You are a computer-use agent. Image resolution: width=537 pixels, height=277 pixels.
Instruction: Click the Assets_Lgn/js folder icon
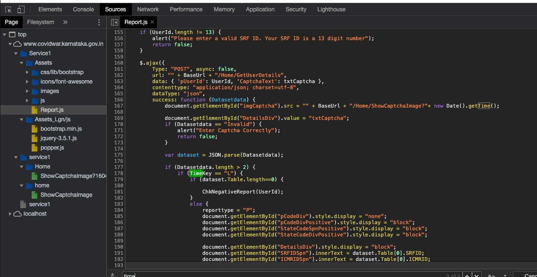pyautogui.click(x=29, y=119)
